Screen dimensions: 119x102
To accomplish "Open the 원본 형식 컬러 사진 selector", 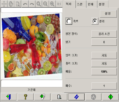I will [x=104, y=34].
